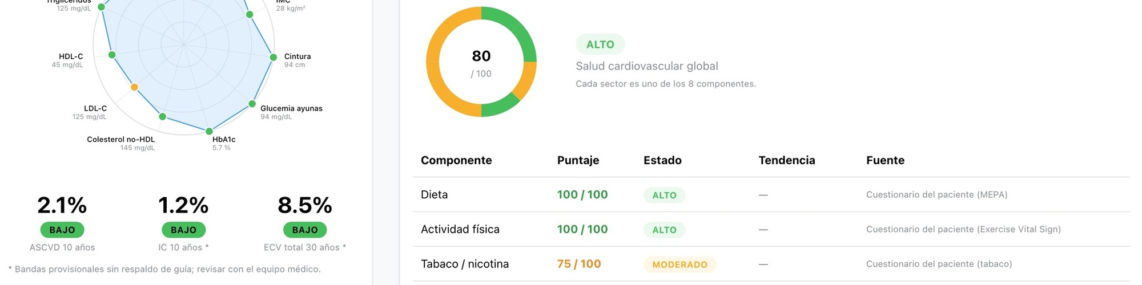The image size is (1142, 285).
Task: Click the orange LDL-C radar point
Action: (134, 87)
